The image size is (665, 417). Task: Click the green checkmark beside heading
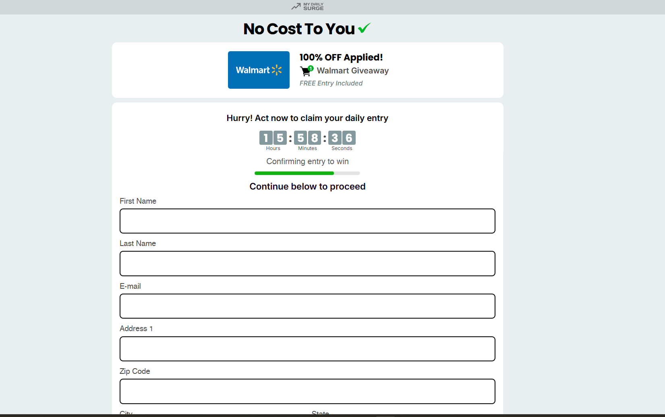(364, 28)
